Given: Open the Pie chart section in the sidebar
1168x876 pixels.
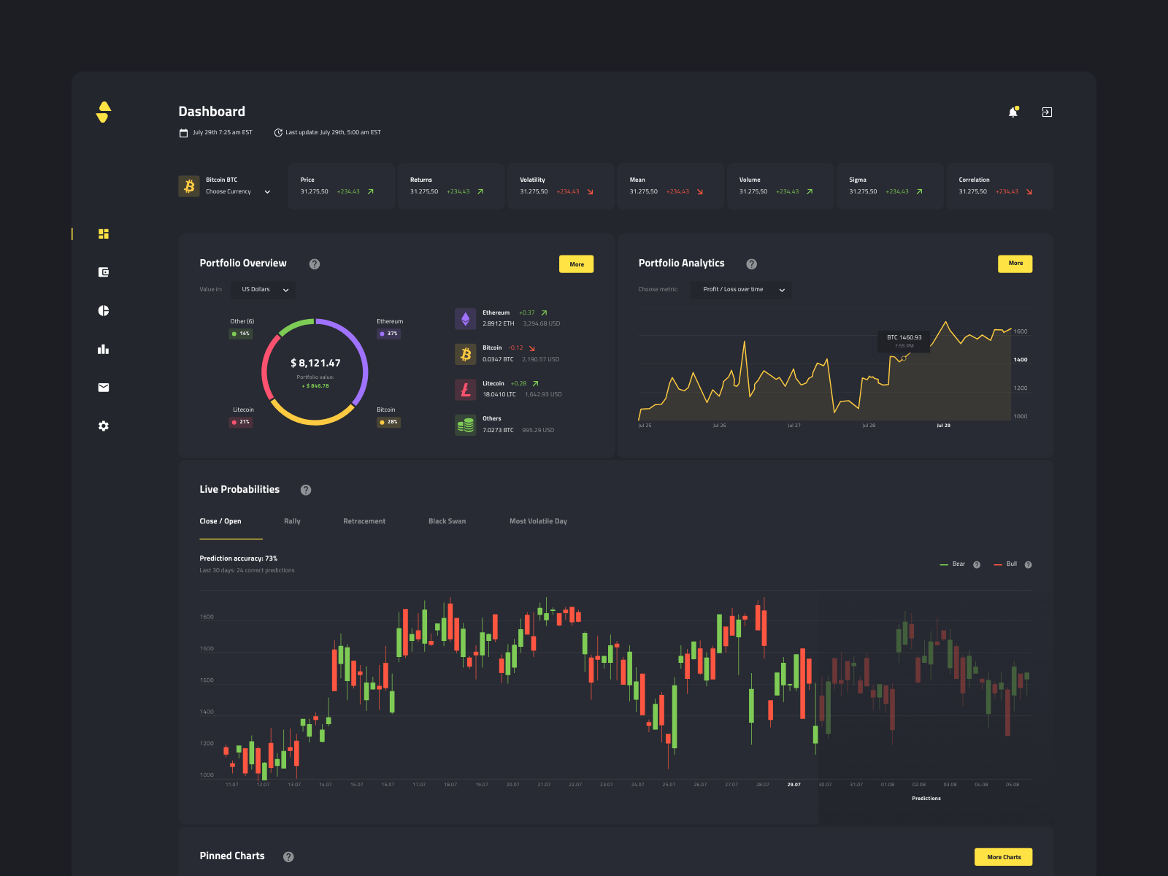Looking at the screenshot, I should (103, 310).
